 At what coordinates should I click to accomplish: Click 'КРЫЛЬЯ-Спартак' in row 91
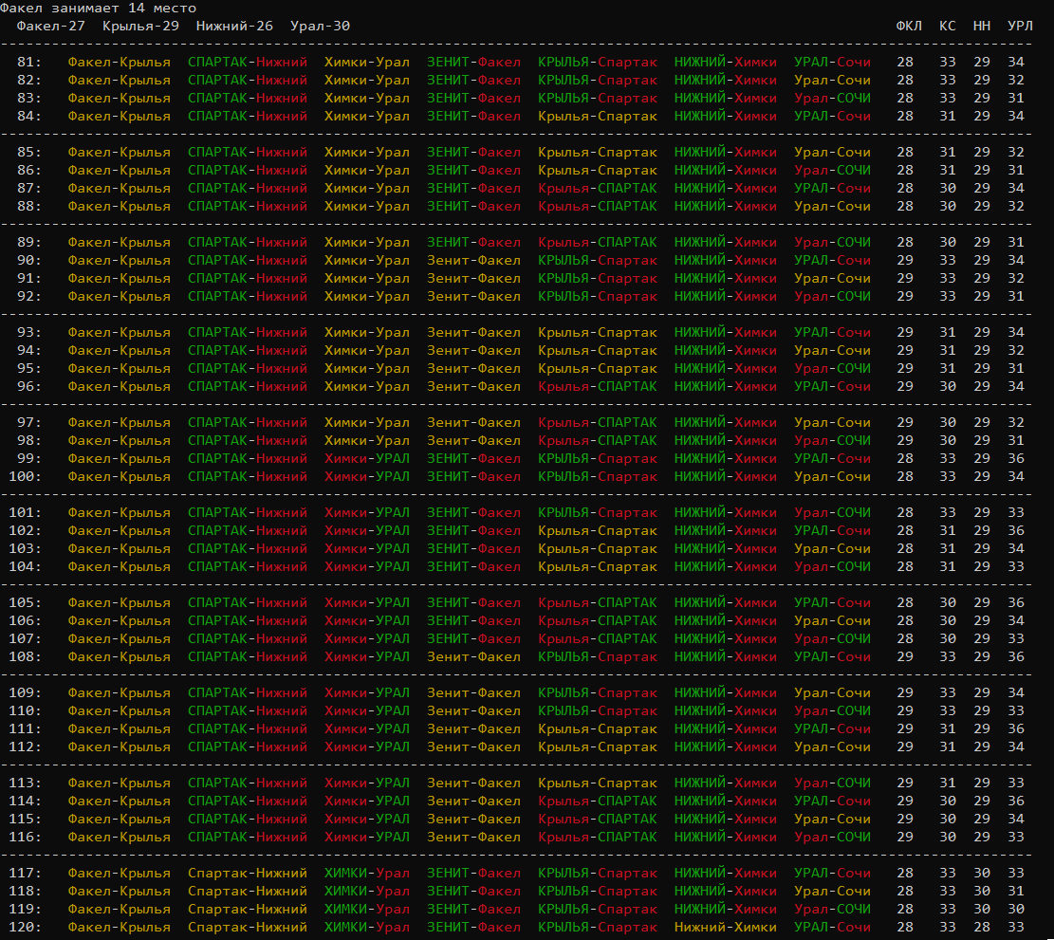[598, 279]
